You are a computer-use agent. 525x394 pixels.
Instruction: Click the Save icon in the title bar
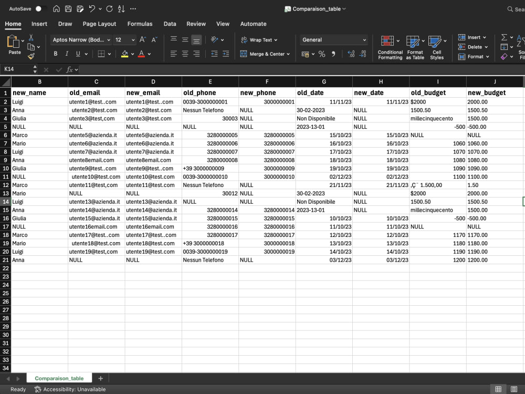[68, 9]
